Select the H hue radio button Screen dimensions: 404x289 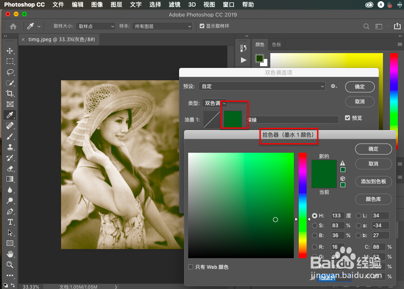[x=314, y=216]
